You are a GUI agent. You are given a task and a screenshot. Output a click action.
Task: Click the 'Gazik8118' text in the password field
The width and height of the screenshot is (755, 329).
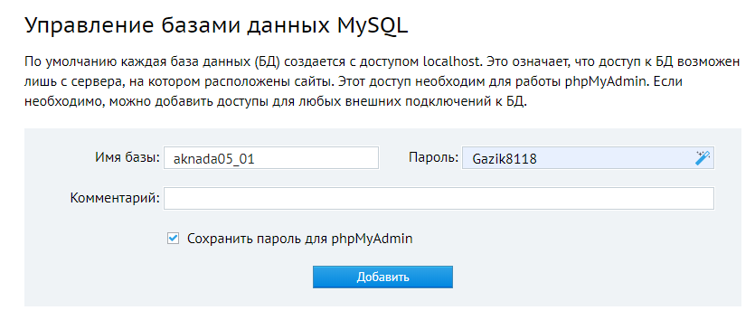505,159
